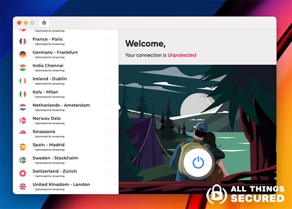292x209 pixels.
Task: Choose the Ireland - Dublin server name
Action: click(x=49, y=79)
